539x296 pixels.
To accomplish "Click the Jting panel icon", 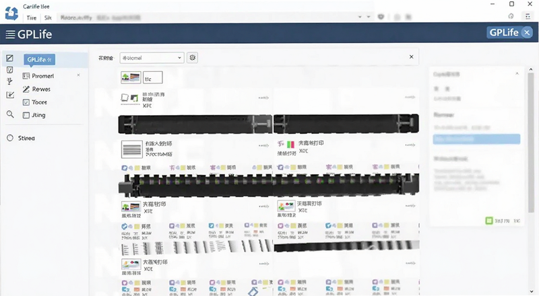I will click(x=26, y=115).
